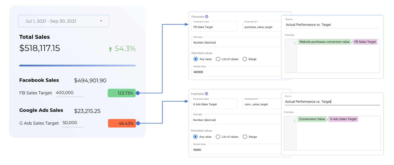Click the Total Sales value $518,117.15
Screen dimensions: 394x165
(x=40, y=48)
